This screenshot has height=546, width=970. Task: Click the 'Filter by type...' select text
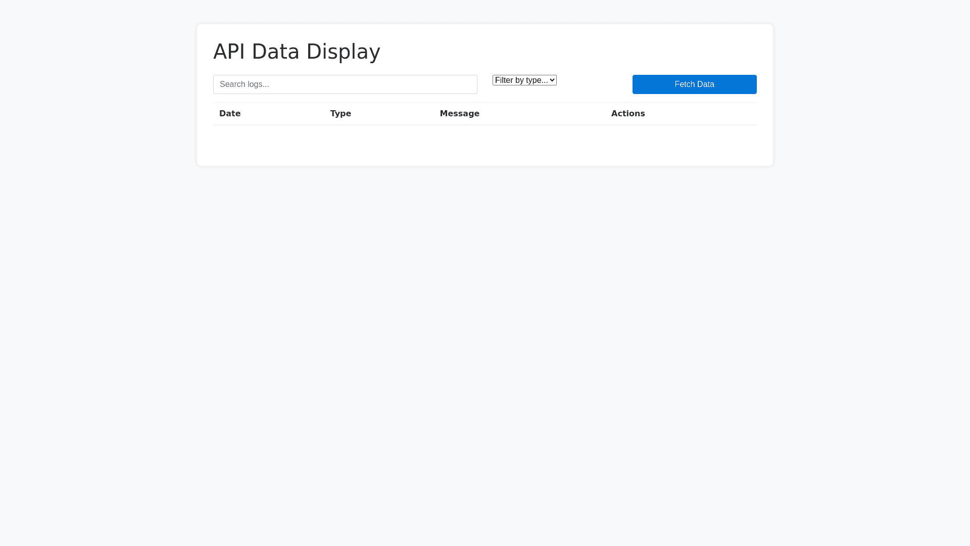[x=520, y=80]
